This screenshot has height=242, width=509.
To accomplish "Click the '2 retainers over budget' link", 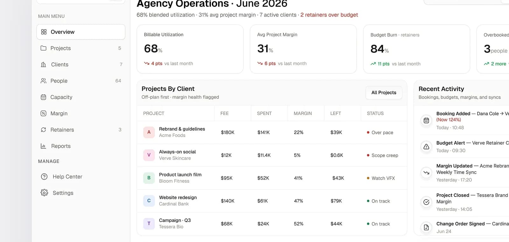I will (329, 15).
